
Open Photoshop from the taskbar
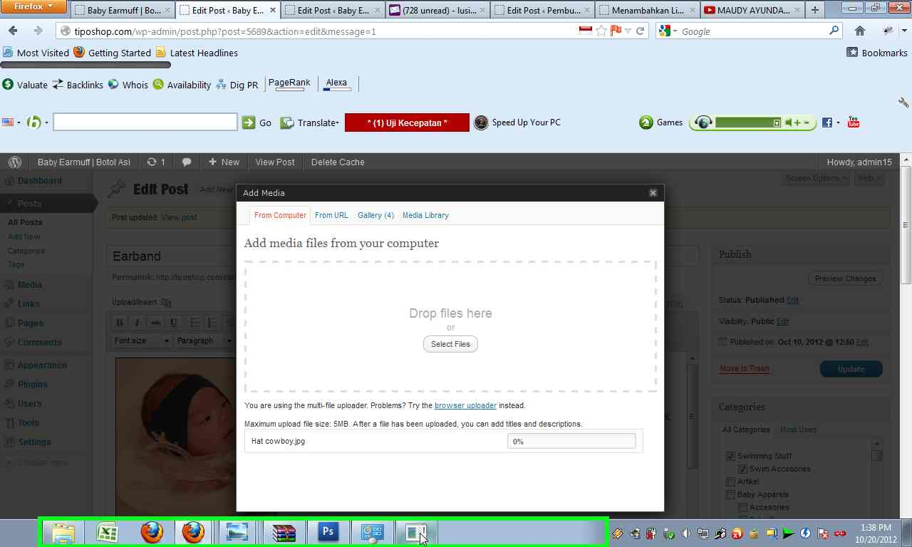(x=328, y=532)
